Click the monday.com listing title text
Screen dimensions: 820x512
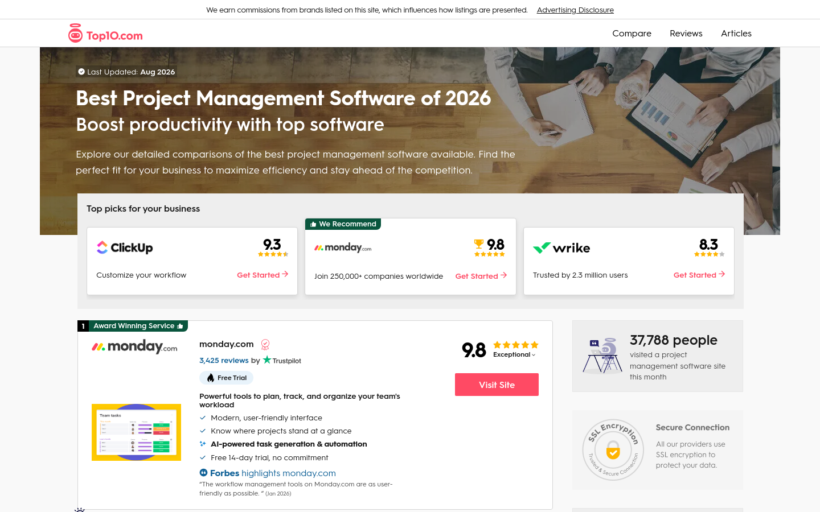(227, 344)
